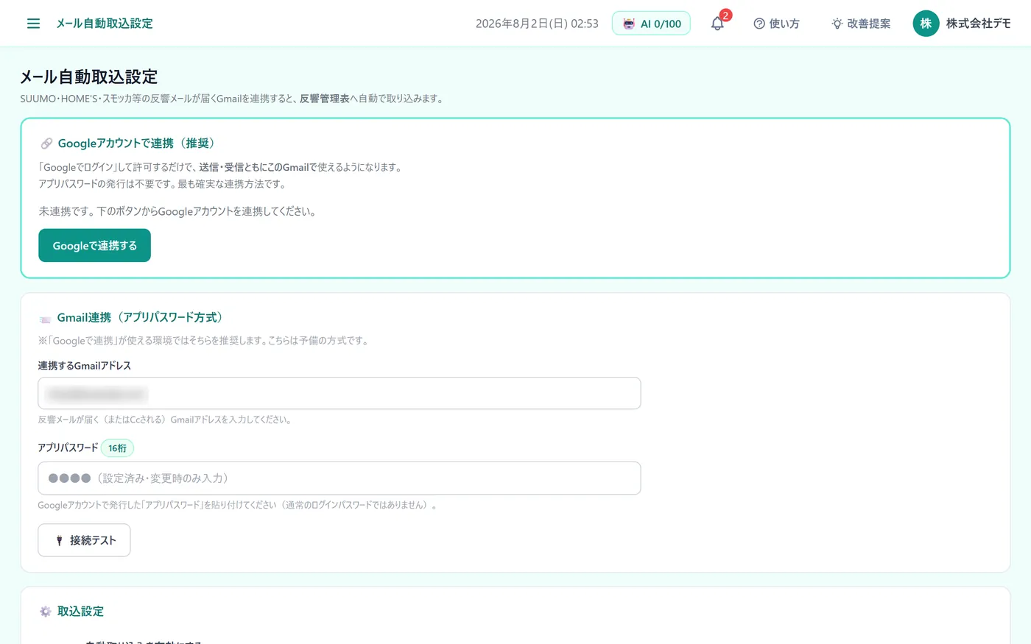Open the 株 account avatar

926,24
